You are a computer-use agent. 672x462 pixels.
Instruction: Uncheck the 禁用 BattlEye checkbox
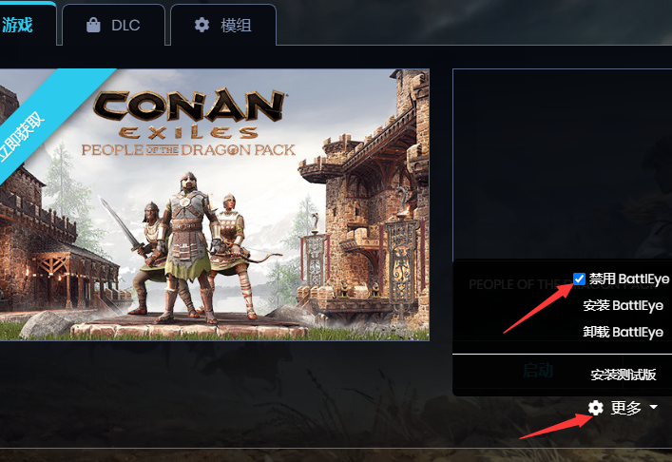tap(579, 279)
